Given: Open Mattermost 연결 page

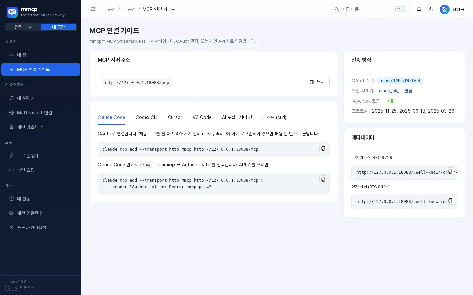Looking at the screenshot, I should [x=41, y=113].
